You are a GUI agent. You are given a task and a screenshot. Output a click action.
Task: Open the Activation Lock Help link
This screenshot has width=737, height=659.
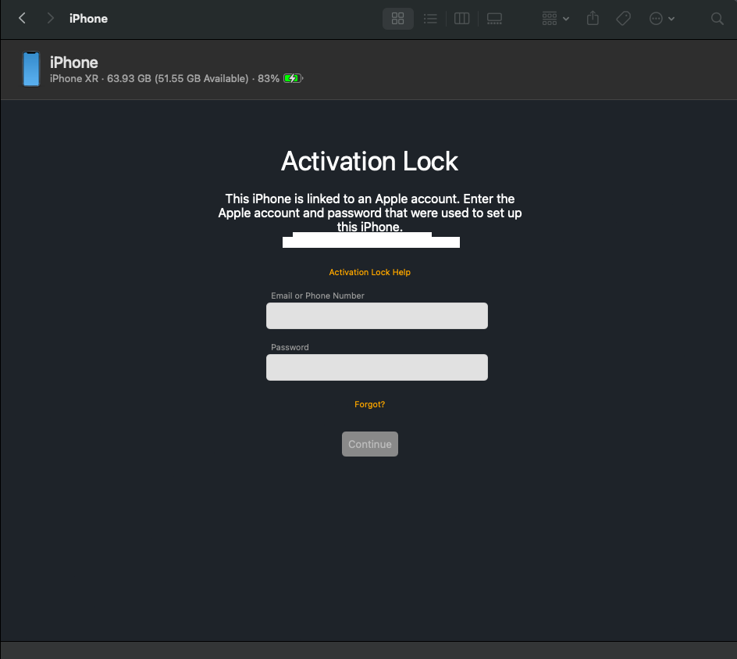pyautogui.click(x=369, y=272)
